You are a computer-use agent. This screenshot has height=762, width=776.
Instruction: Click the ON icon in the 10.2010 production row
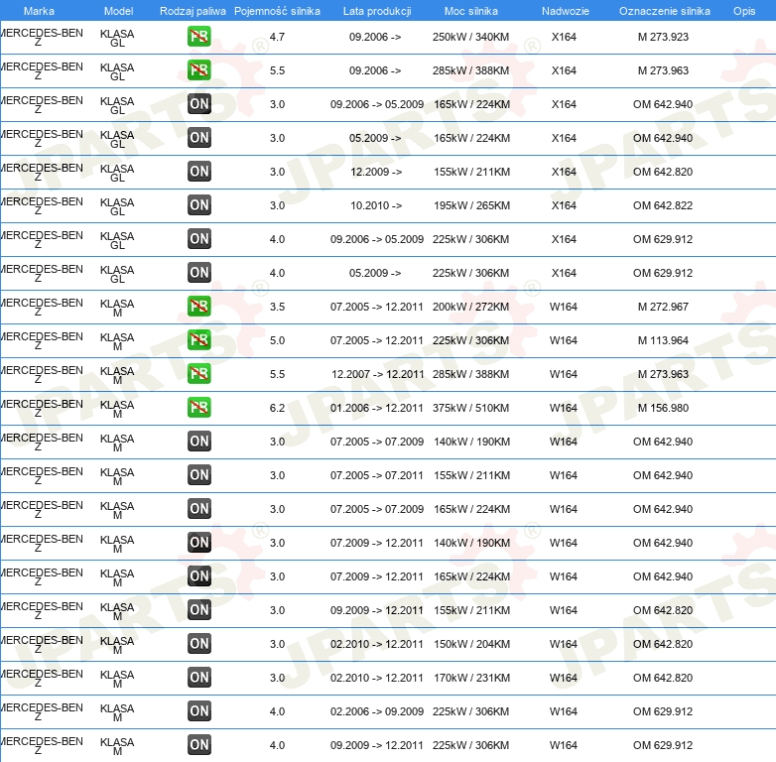[199, 205]
